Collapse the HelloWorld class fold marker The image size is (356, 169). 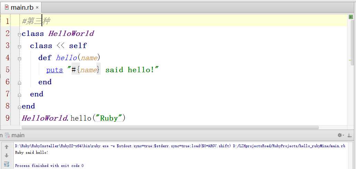[19, 34]
